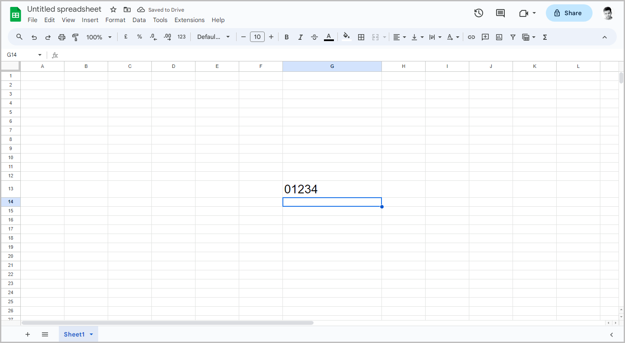
Task: Open the Insert menu
Action: click(x=90, y=20)
